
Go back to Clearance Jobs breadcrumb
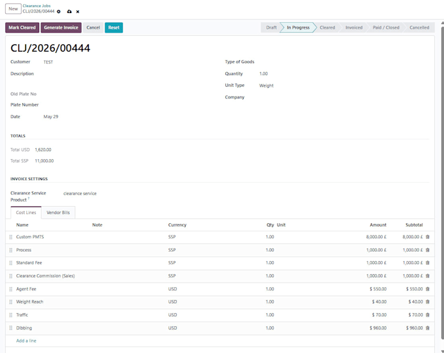pos(37,6)
